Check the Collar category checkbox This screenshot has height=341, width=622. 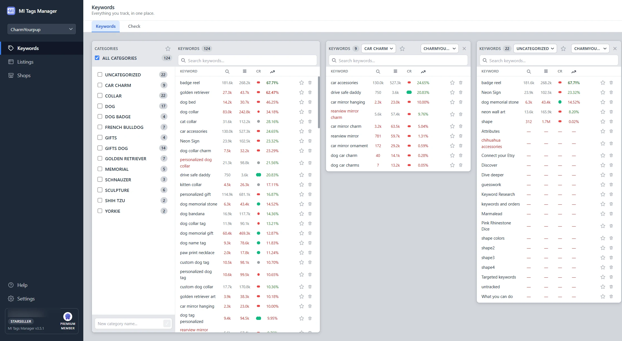(x=100, y=96)
